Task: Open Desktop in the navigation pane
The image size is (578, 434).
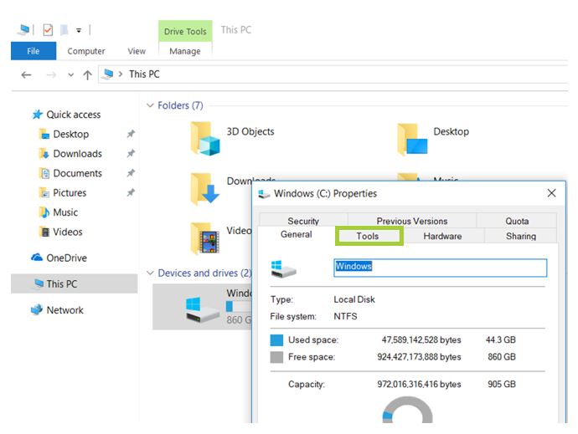Action: 70,134
